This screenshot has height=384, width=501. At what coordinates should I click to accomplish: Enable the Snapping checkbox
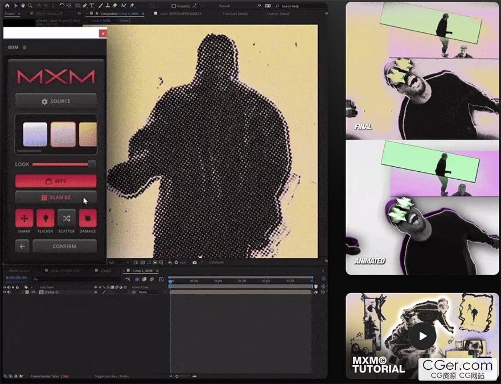pos(174,6)
